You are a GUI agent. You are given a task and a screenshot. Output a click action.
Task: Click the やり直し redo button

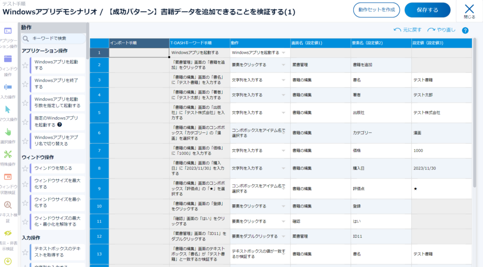[x=441, y=30]
